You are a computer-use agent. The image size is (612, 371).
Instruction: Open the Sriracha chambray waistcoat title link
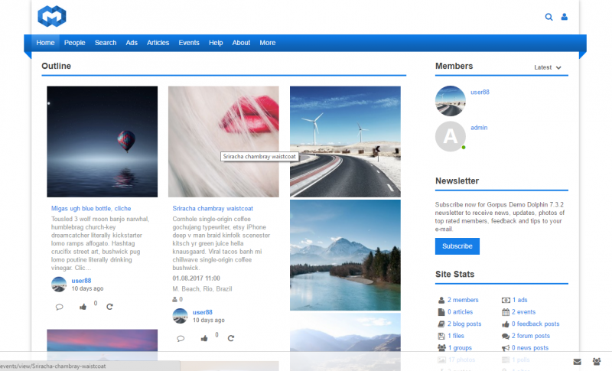pyautogui.click(x=213, y=209)
